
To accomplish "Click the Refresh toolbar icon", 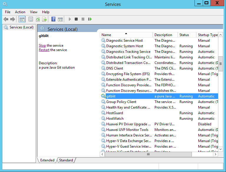I will [38, 19].
